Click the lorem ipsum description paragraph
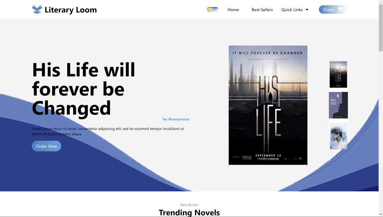 [108, 131]
